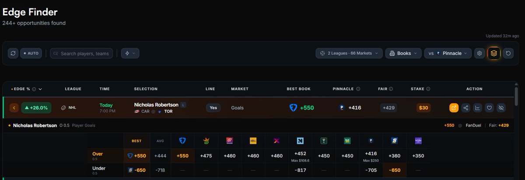Image resolution: width=525 pixels, height=180 pixels.
Task: Click the Under BEST -650 cell
Action: 136,170
